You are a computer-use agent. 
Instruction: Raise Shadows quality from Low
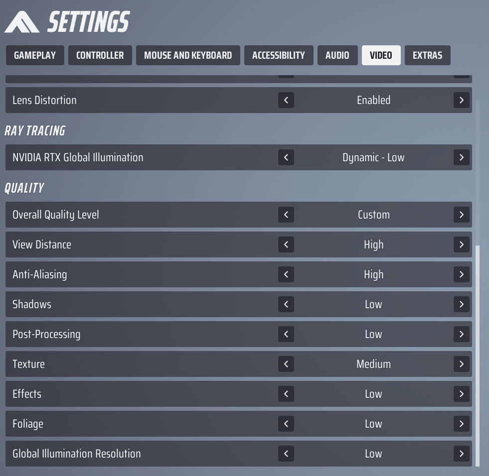coord(462,304)
